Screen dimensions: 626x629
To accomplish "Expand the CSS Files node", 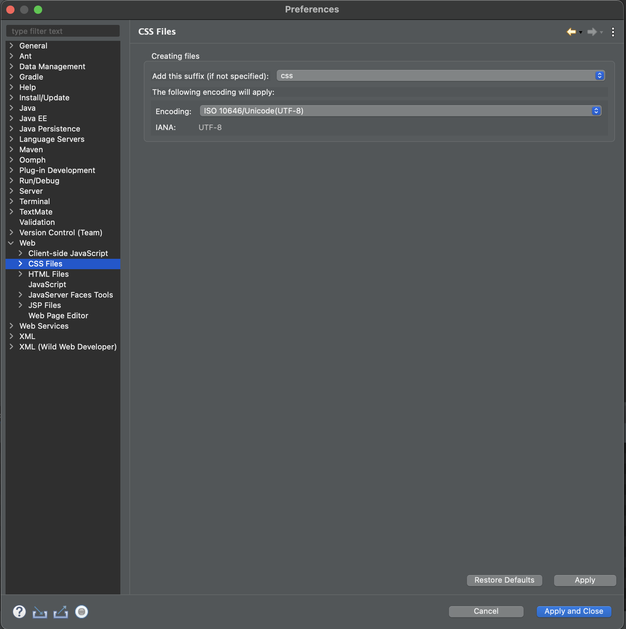I will [20, 264].
